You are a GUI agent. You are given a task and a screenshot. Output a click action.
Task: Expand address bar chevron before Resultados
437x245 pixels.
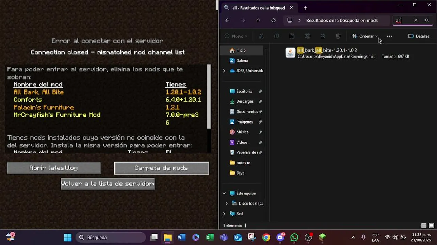[x=300, y=20]
